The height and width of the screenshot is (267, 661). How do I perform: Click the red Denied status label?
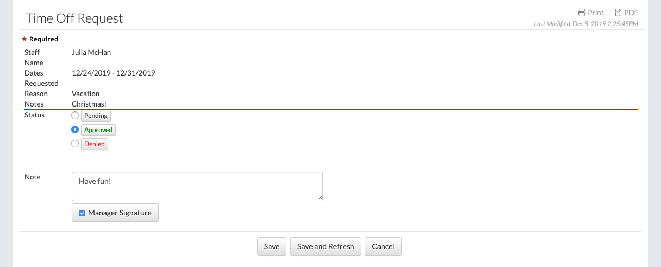[x=95, y=144]
